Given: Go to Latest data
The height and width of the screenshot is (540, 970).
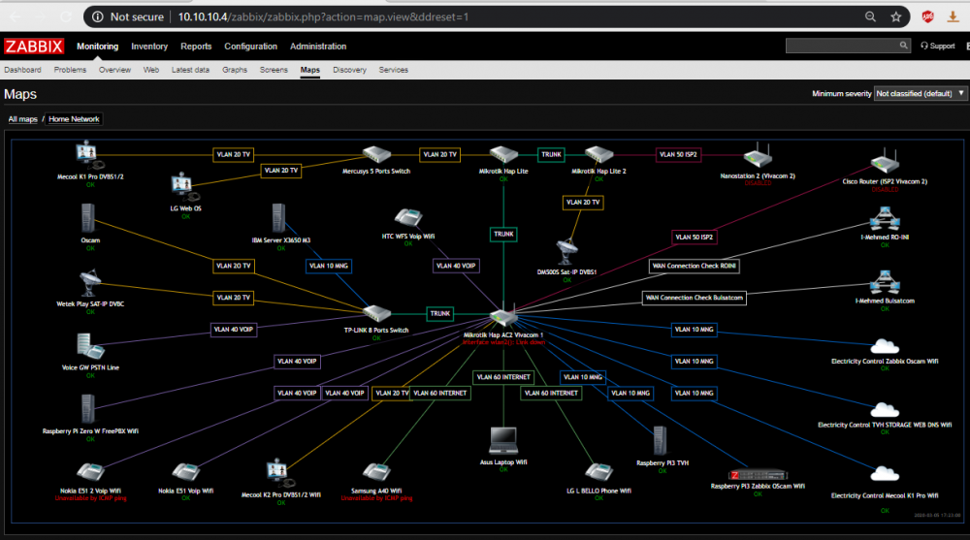Looking at the screenshot, I should coord(190,70).
